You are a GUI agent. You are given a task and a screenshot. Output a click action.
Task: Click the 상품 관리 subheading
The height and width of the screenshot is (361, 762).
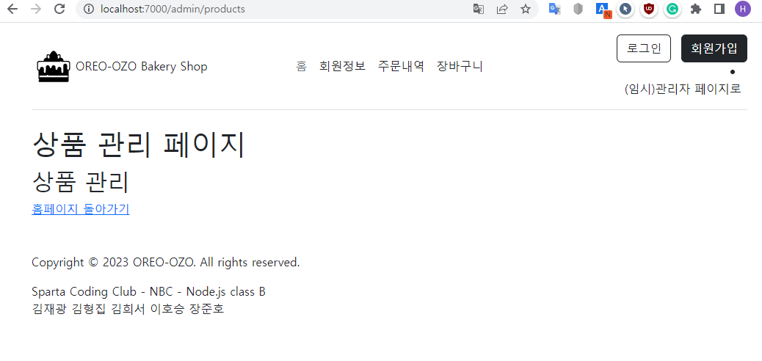tap(80, 182)
